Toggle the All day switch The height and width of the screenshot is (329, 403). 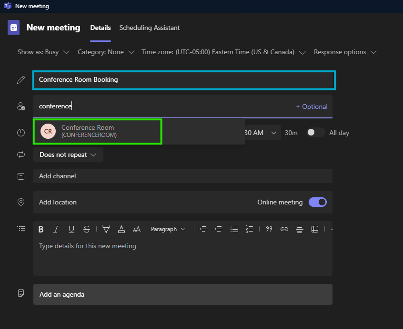pos(316,132)
